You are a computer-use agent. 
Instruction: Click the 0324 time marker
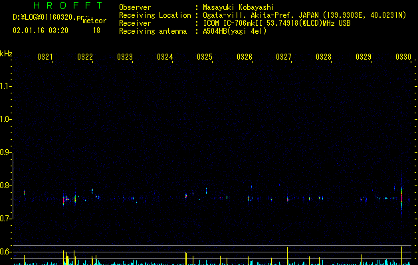pos(165,56)
